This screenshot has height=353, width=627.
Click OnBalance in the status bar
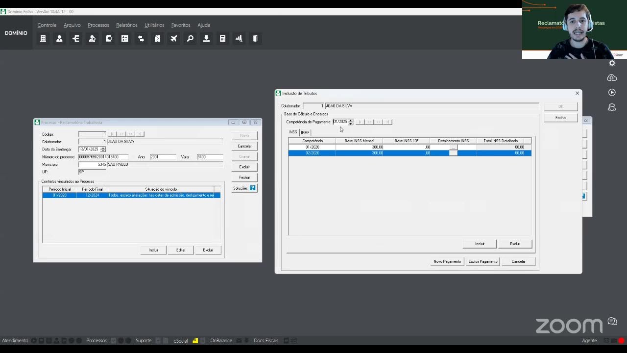pos(221,340)
